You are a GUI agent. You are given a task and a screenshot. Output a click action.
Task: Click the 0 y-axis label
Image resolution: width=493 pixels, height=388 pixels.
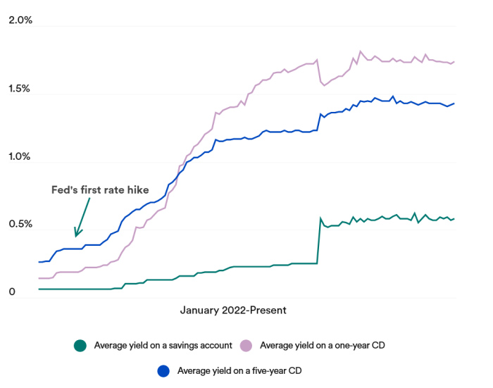[x=11, y=292]
